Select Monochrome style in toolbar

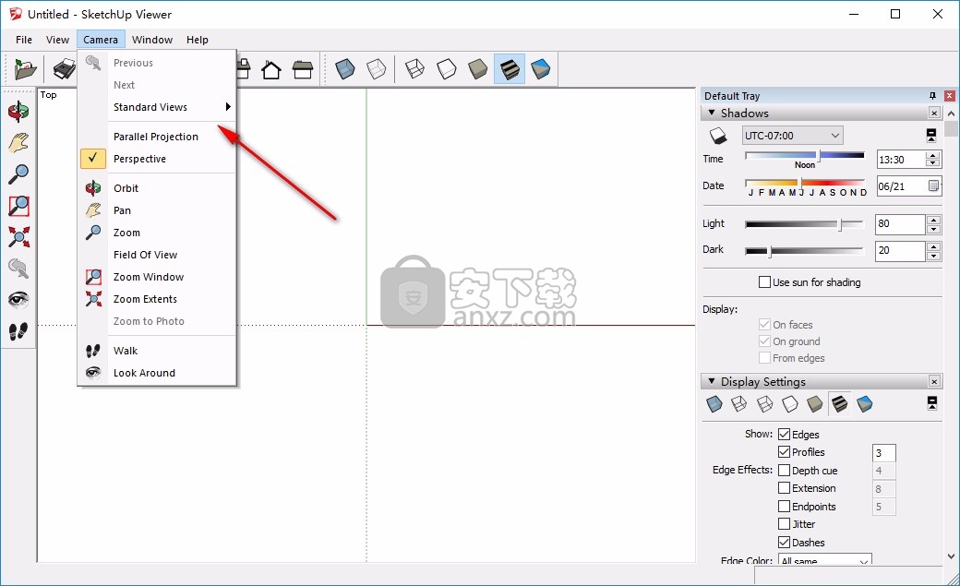click(541, 69)
